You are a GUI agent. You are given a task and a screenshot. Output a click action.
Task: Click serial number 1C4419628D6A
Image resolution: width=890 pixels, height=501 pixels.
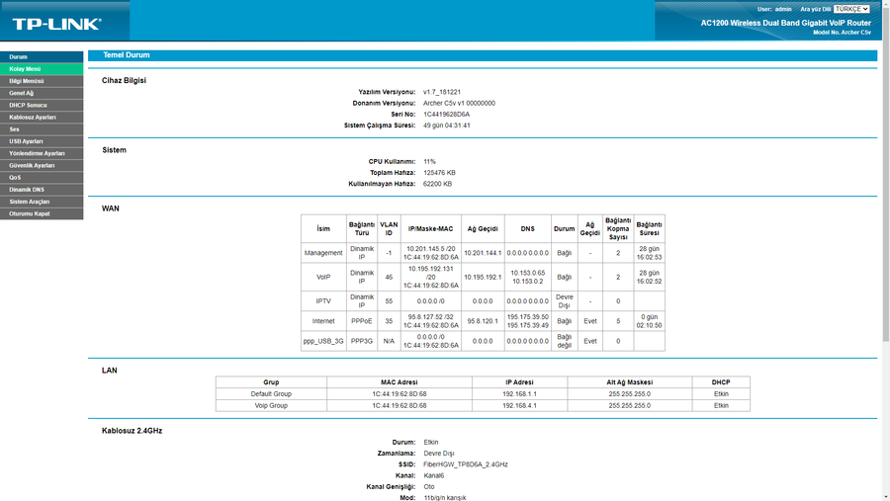coord(446,114)
